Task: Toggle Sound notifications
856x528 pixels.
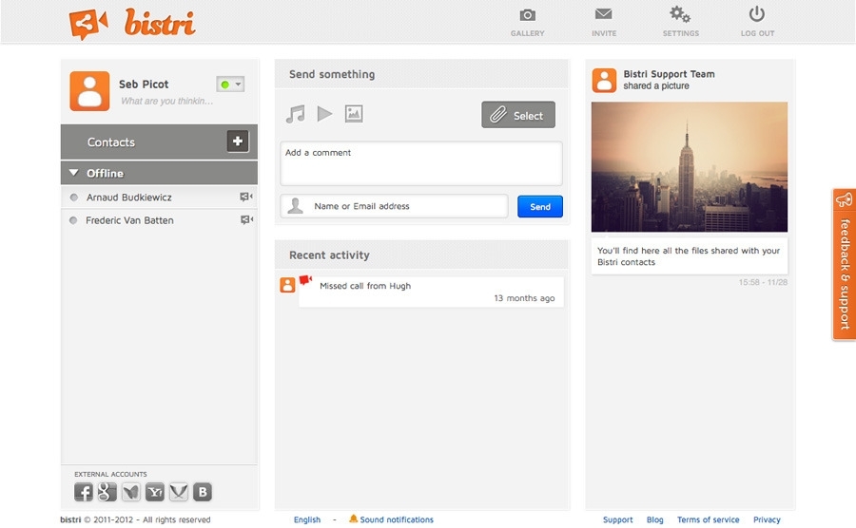Action: pos(392,519)
